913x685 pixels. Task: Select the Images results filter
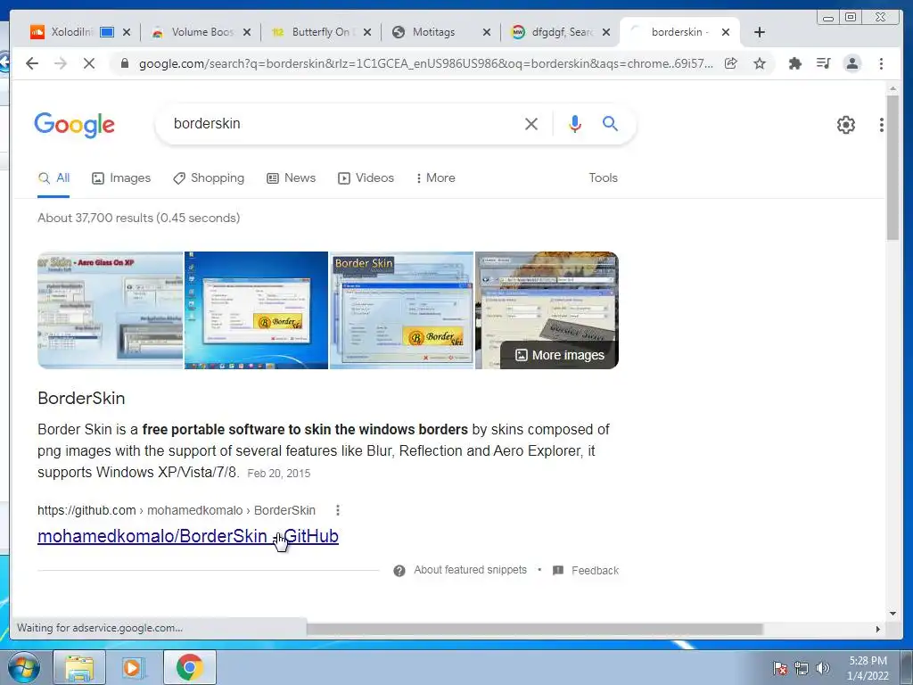click(x=121, y=178)
